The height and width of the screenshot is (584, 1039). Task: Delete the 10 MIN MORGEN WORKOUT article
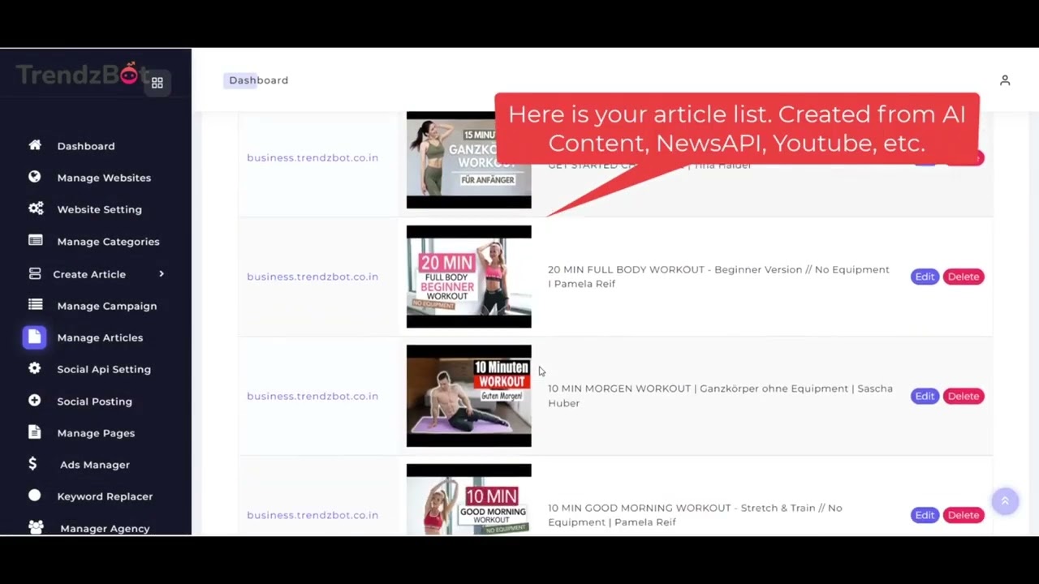[x=964, y=396]
